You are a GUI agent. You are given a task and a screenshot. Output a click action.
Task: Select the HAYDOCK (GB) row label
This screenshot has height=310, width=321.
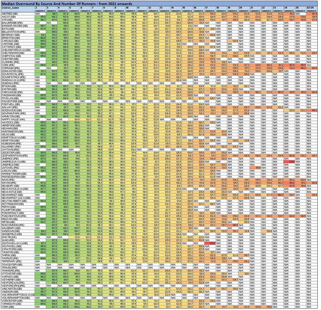(x=10, y=122)
